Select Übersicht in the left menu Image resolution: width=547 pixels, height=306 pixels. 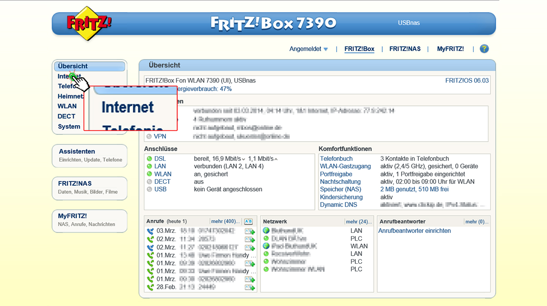[x=90, y=66]
